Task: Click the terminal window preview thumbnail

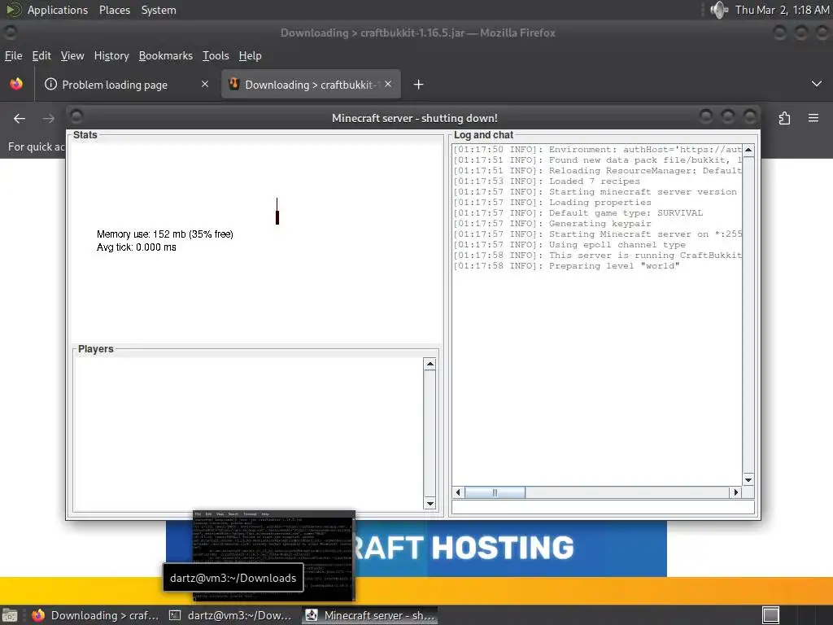Action: point(273,556)
